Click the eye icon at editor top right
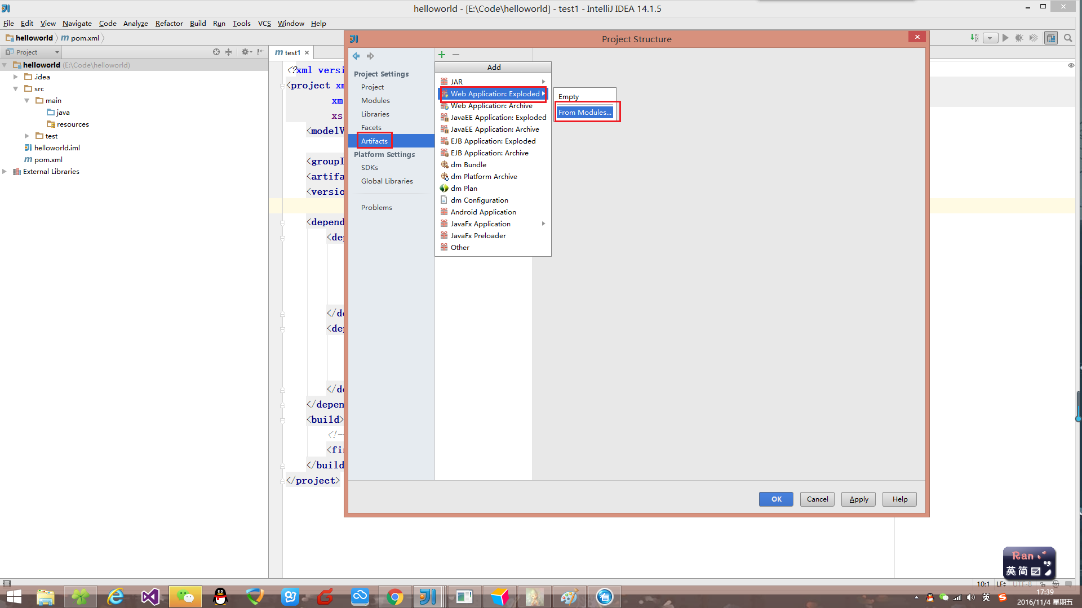This screenshot has height=608, width=1082. point(1071,65)
